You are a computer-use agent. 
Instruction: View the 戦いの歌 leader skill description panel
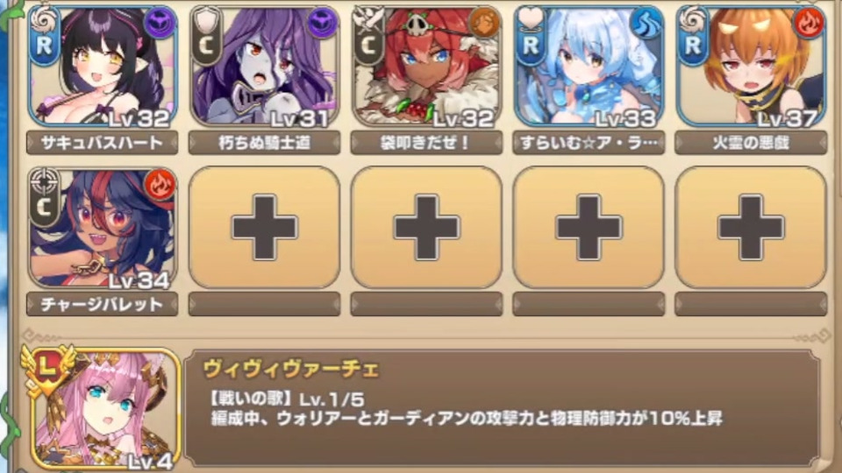click(502, 407)
